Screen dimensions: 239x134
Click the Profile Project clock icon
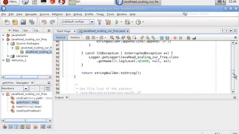point(138,22)
